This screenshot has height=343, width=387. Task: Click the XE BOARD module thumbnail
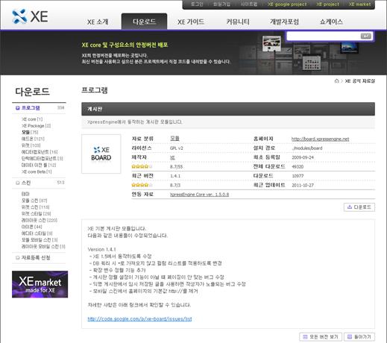(x=101, y=154)
